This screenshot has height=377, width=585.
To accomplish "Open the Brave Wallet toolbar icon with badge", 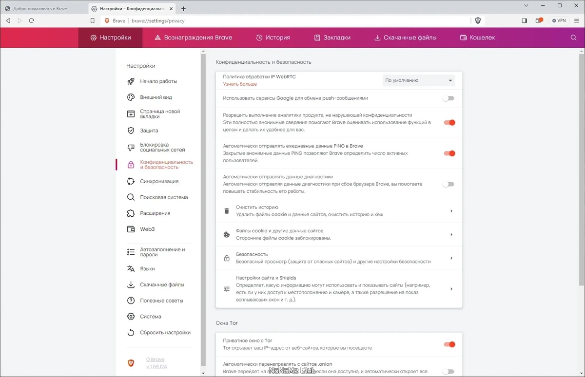I will coord(539,20).
